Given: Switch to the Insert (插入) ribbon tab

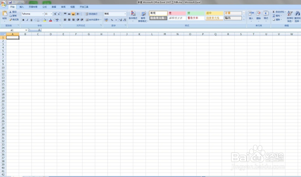Looking at the screenshot, I should coord(21,7).
